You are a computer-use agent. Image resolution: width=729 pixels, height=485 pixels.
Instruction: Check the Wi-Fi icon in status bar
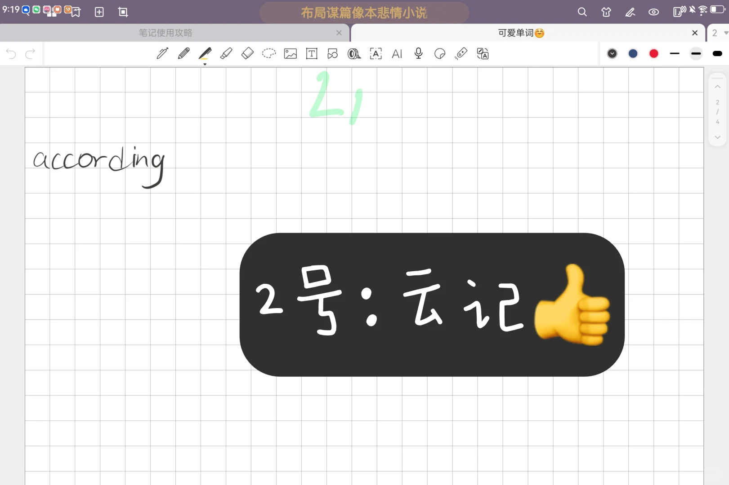[x=702, y=10]
